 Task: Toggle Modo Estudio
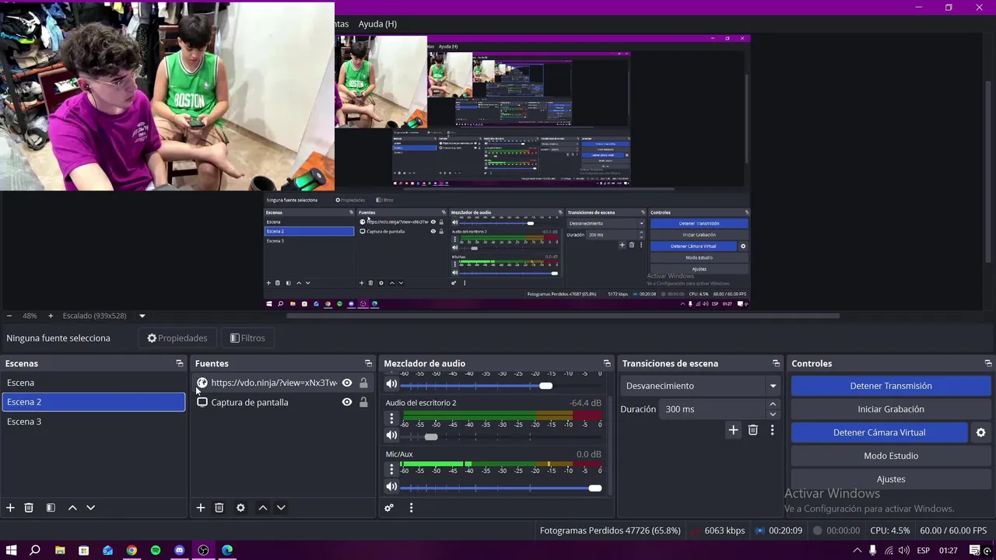click(891, 456)
